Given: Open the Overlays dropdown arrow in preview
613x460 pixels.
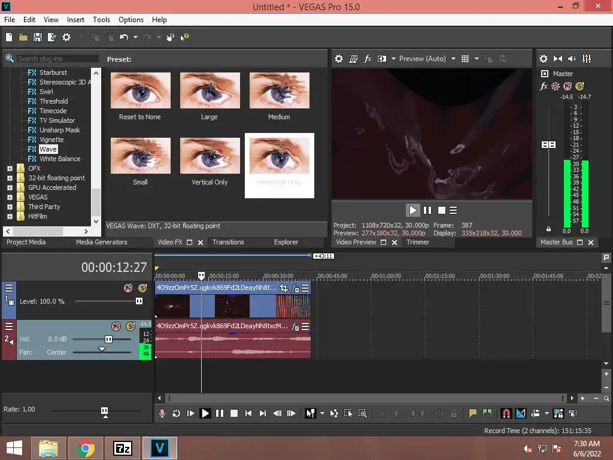Looking at the screenshot, I should [x=477, y=59].
